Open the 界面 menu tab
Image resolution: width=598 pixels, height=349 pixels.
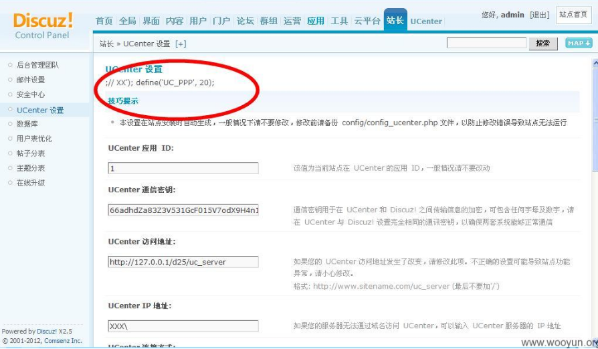click(151, 21)
